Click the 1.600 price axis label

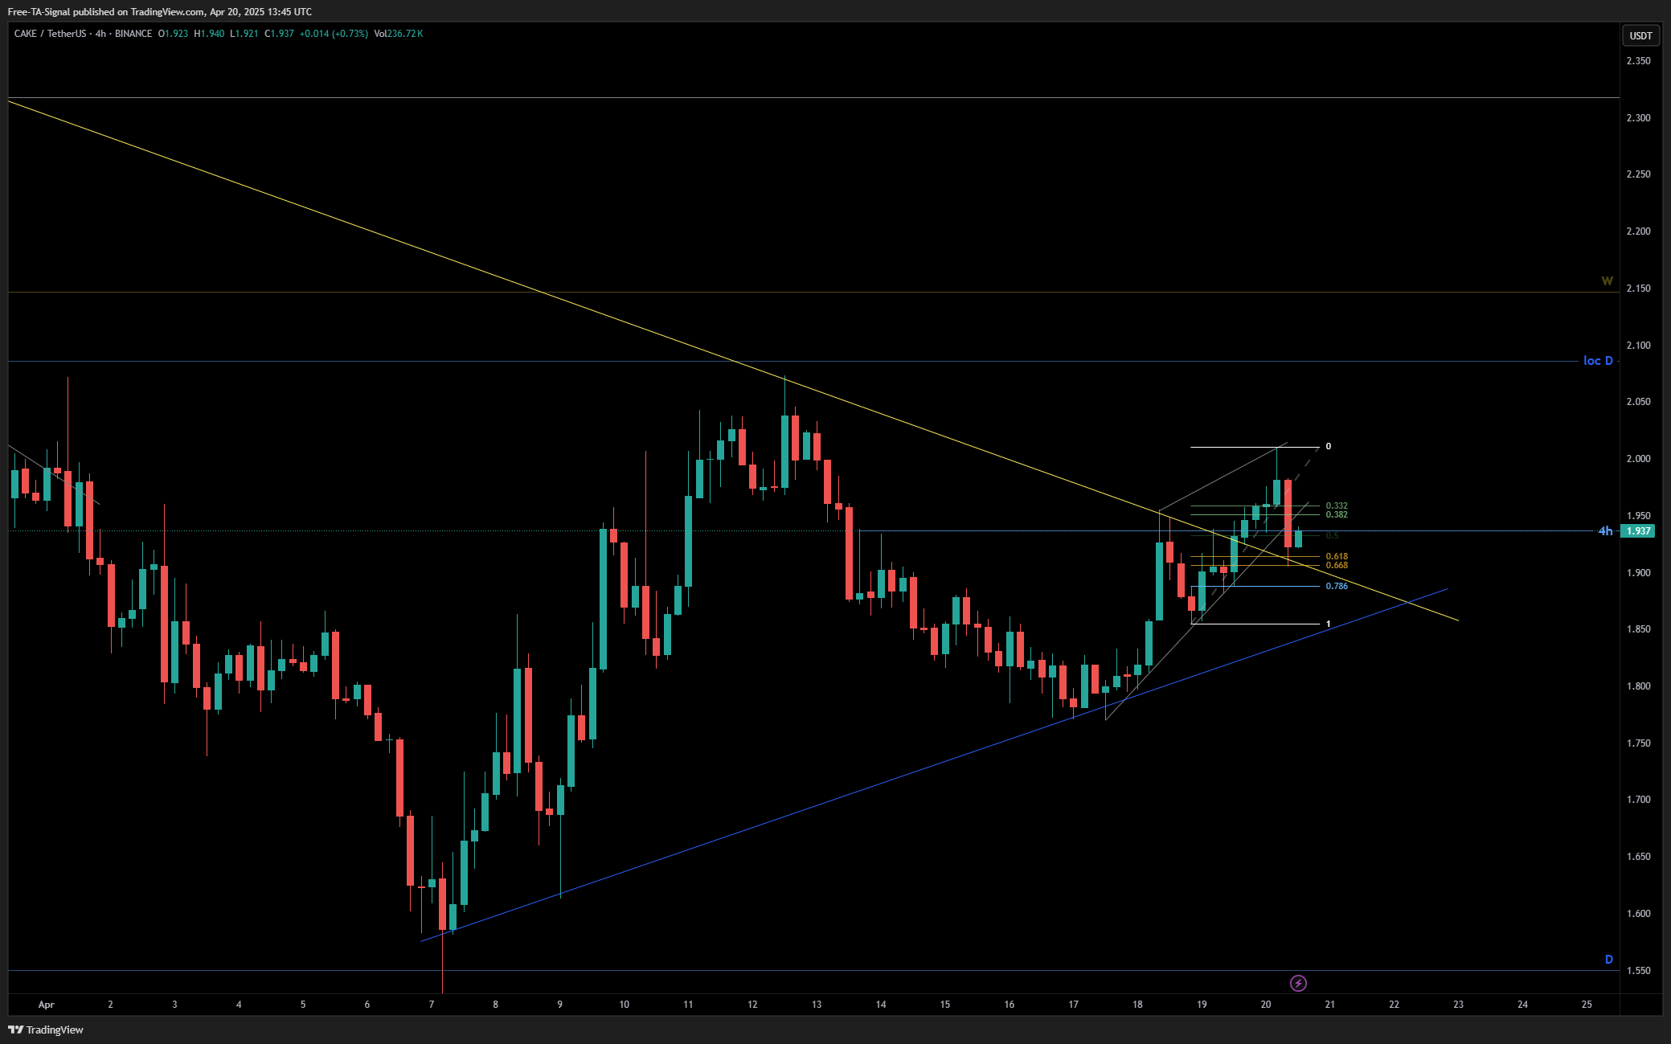tap(1638, 914)
